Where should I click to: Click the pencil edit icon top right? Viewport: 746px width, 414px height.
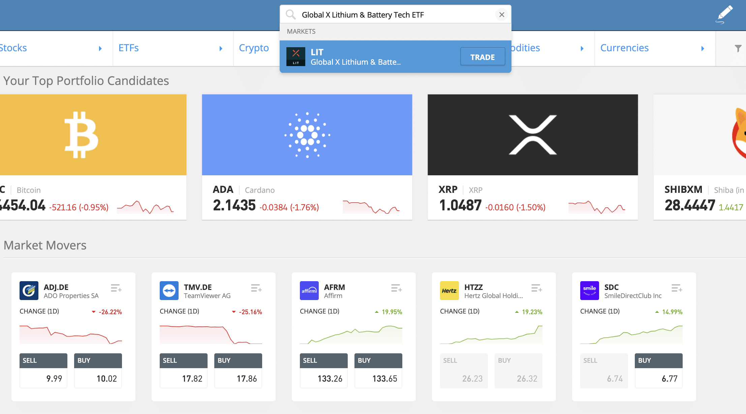coord(724,14)
